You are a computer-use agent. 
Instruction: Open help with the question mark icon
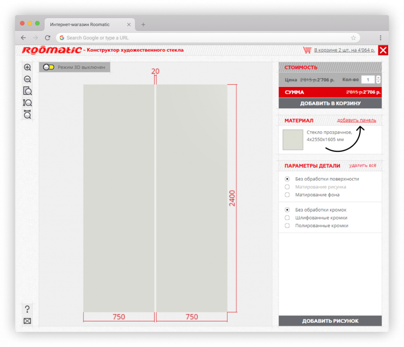pos(27,309)
